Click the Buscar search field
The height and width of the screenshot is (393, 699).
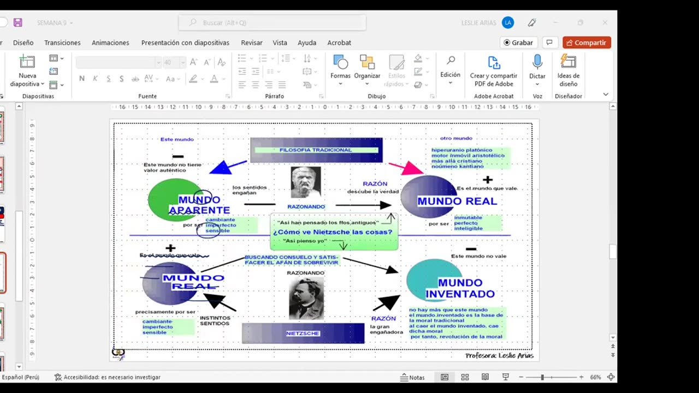(x=272, y=23)
